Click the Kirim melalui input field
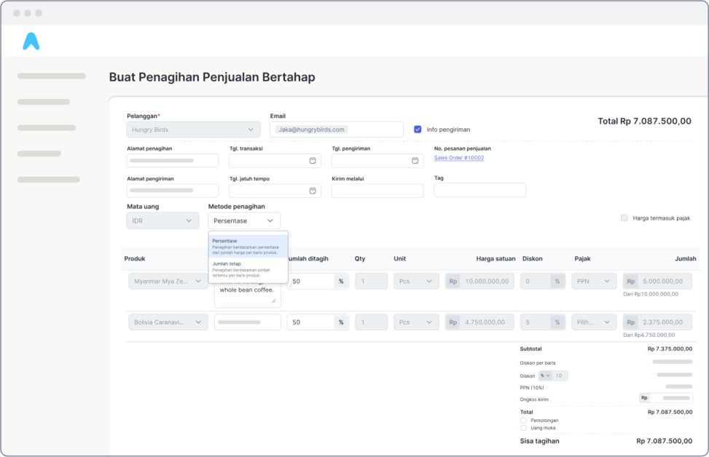This screenshot has height=457, width=709. point(377,191)
